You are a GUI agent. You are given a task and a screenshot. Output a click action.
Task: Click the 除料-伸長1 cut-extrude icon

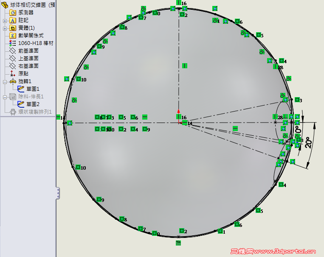coord(13,97)
